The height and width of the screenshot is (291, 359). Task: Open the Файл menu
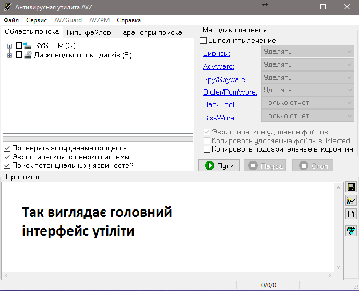click(11, 20)
